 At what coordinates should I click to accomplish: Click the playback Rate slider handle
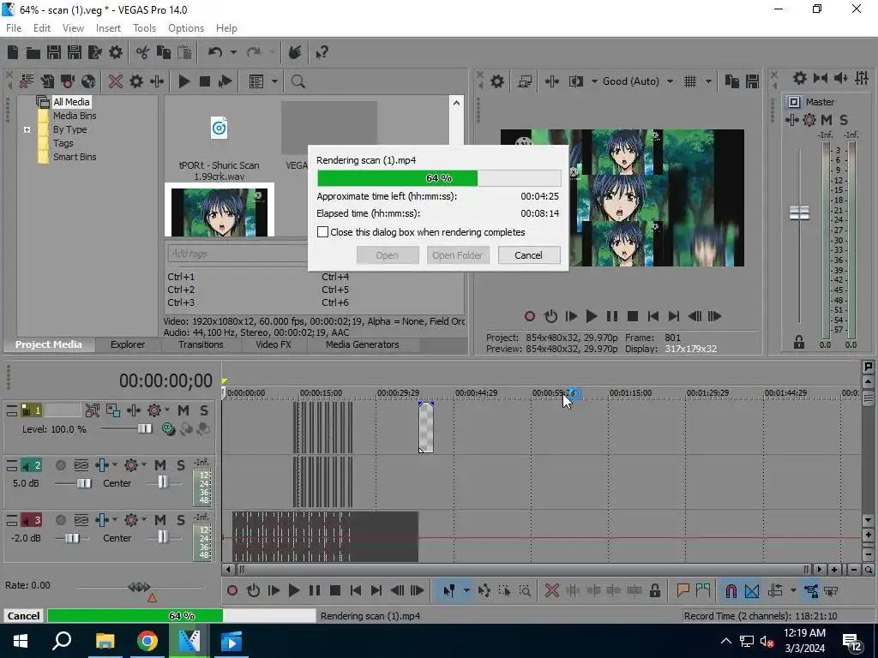coord(139,586)
